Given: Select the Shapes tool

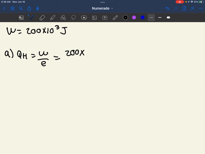Looking at the screenshot, I should pyautogui.click(x=63, y=18).
